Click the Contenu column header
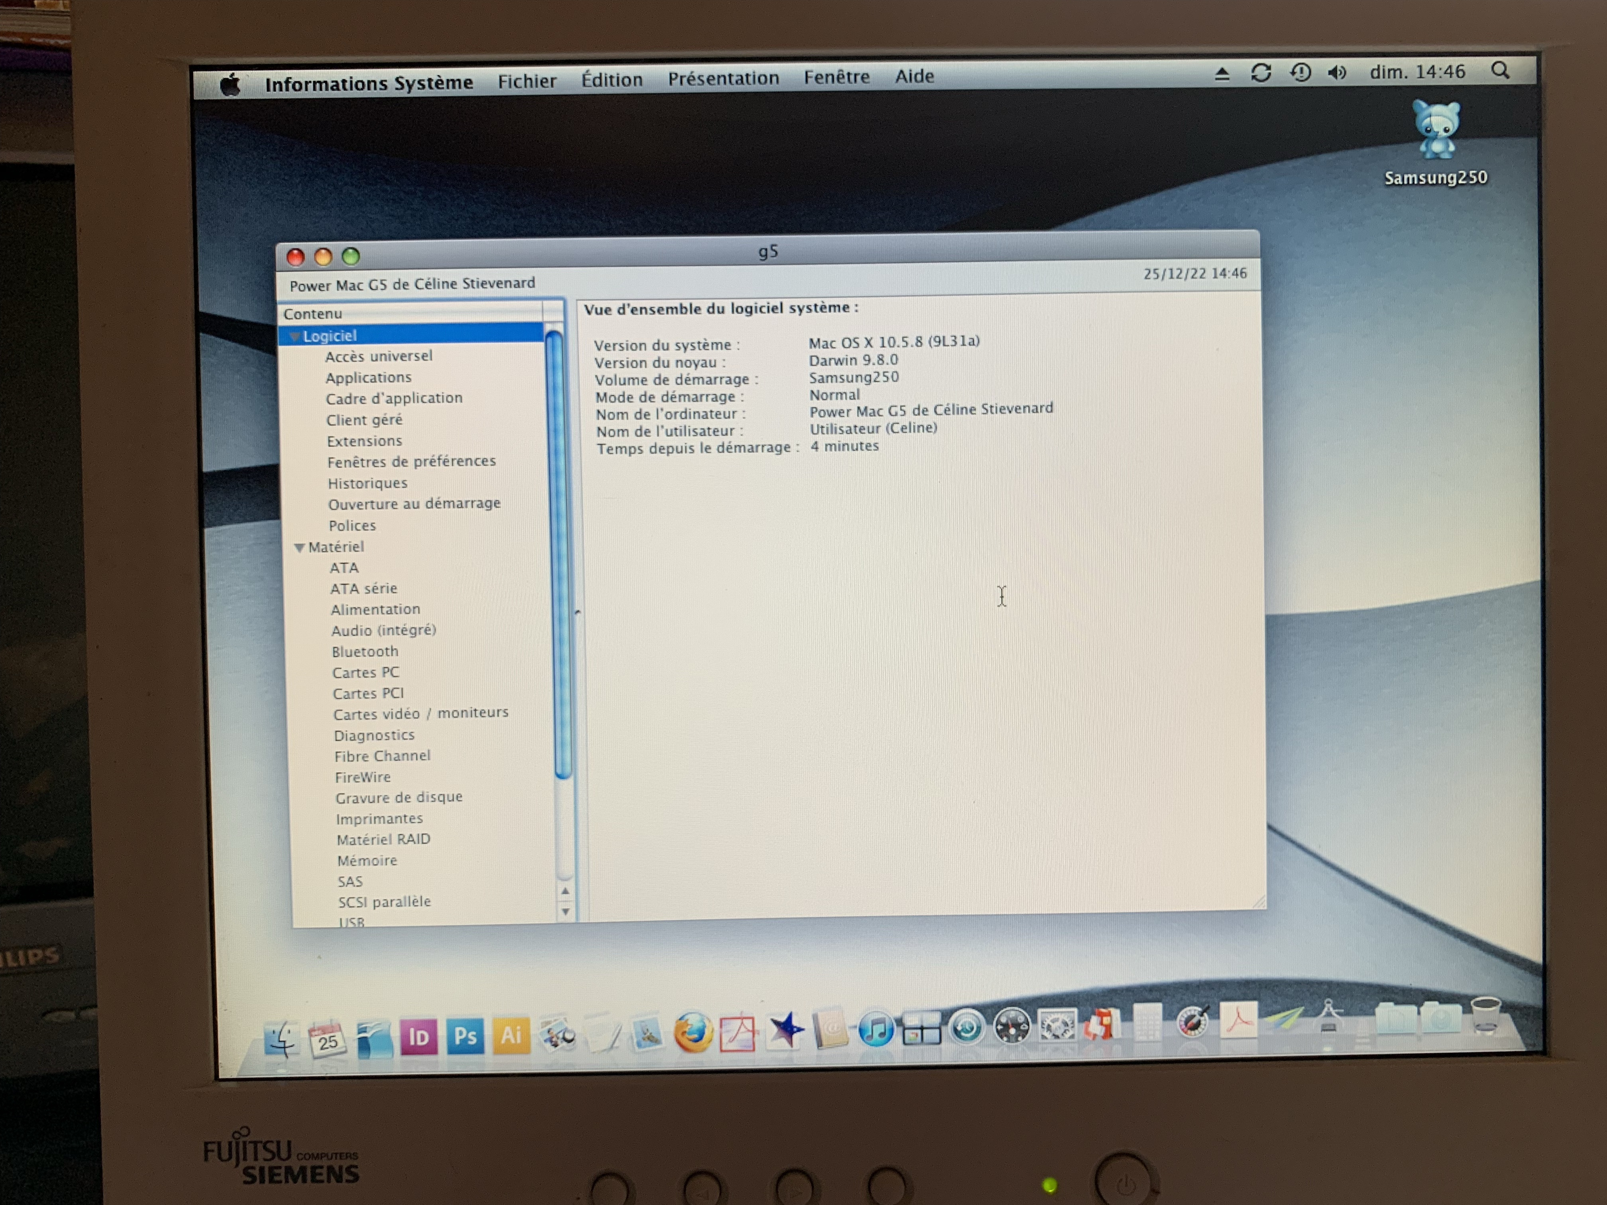1607x1205 pixels. click(411, 313)
